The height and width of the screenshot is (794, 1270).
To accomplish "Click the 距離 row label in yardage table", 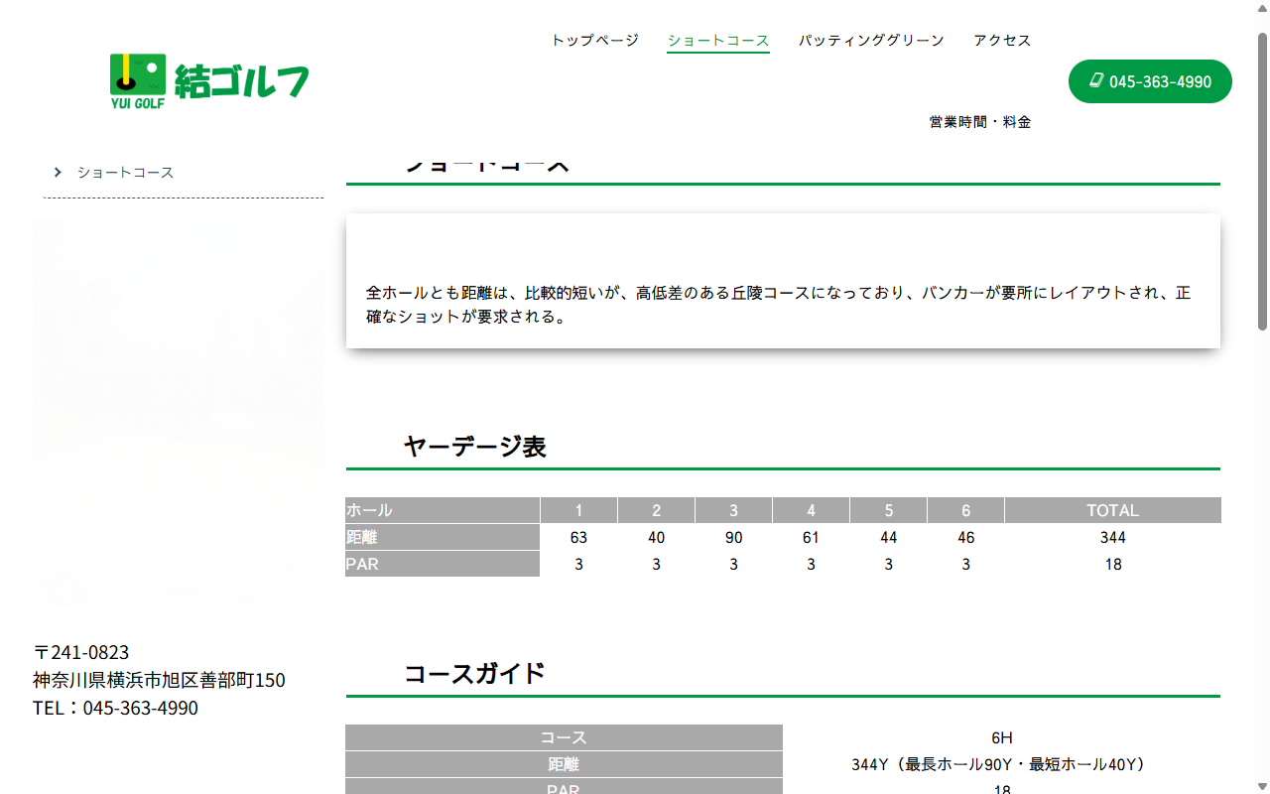I will tap(443, 537).
